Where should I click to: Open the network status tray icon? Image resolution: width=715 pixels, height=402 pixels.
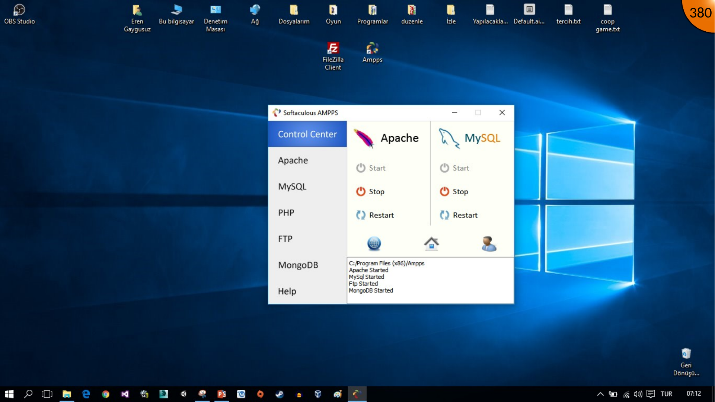pyautogui.click(x=626, y=394)
